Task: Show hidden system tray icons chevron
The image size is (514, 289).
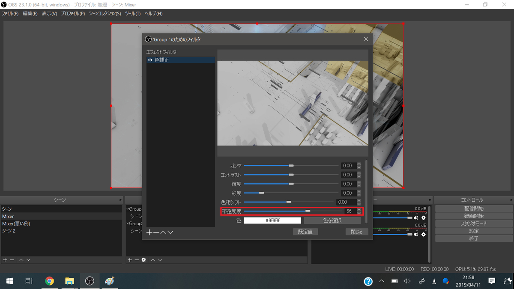Action: pyautogui.click(x=381, y=281)
